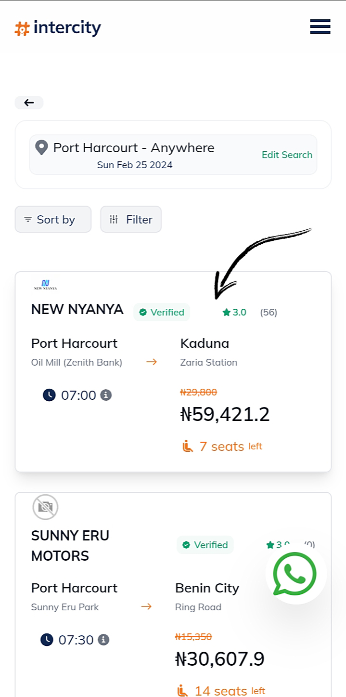
Task: Open WhatsApp chat support
Action: pos(295,574)
